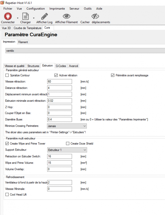Toggle the Afficher Filament eye icon
The image size is (165, 215).
click(x=66, y=16)
